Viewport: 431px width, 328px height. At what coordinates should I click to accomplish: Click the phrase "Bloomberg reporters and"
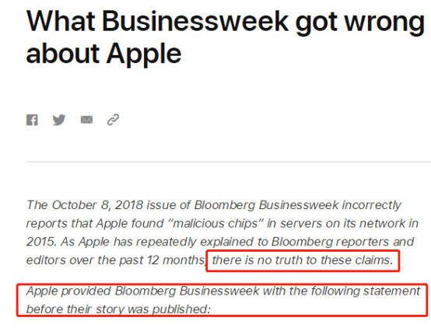342,242
